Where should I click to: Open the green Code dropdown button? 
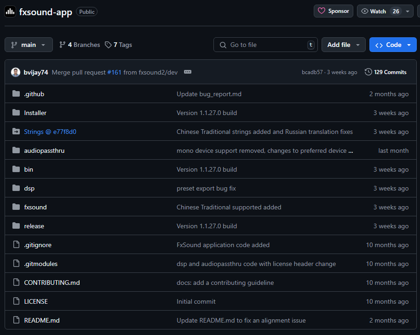point(393,45)
